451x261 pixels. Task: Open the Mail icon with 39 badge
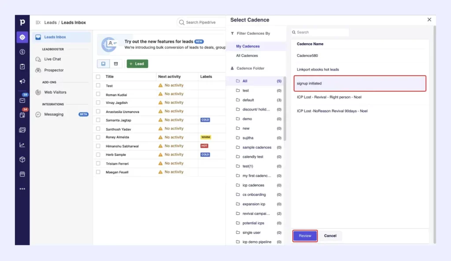pyautogui.click(x=22, y=100)
